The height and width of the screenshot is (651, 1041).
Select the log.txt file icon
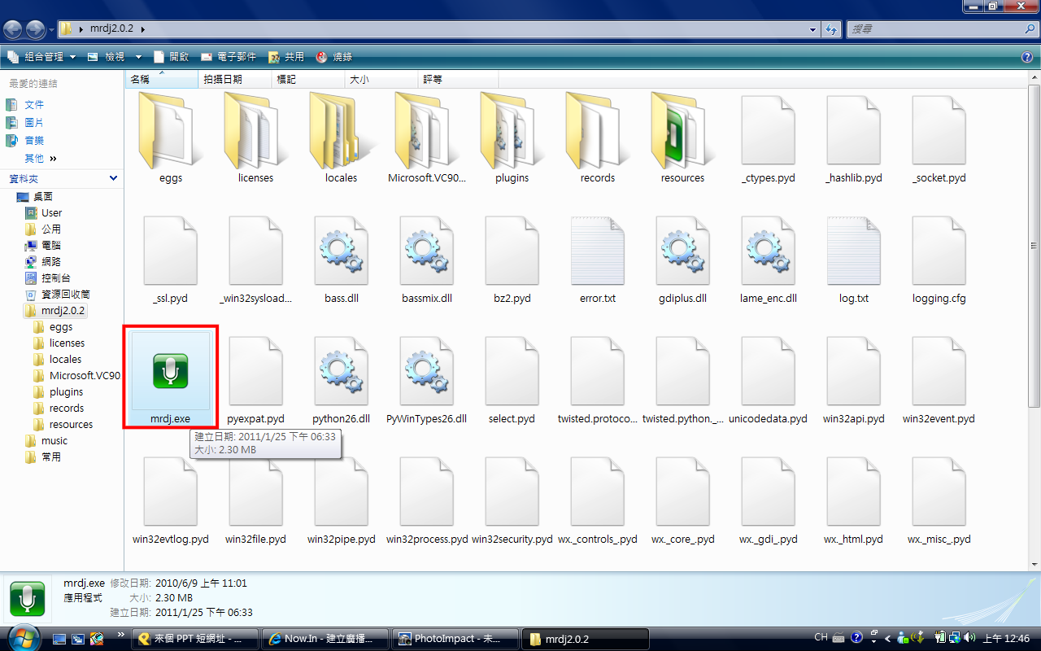[854, 251]
